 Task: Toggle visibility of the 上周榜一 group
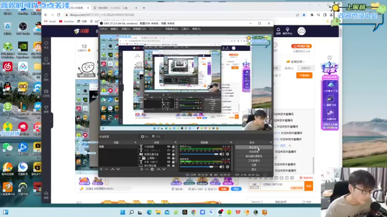click(168, 158)
